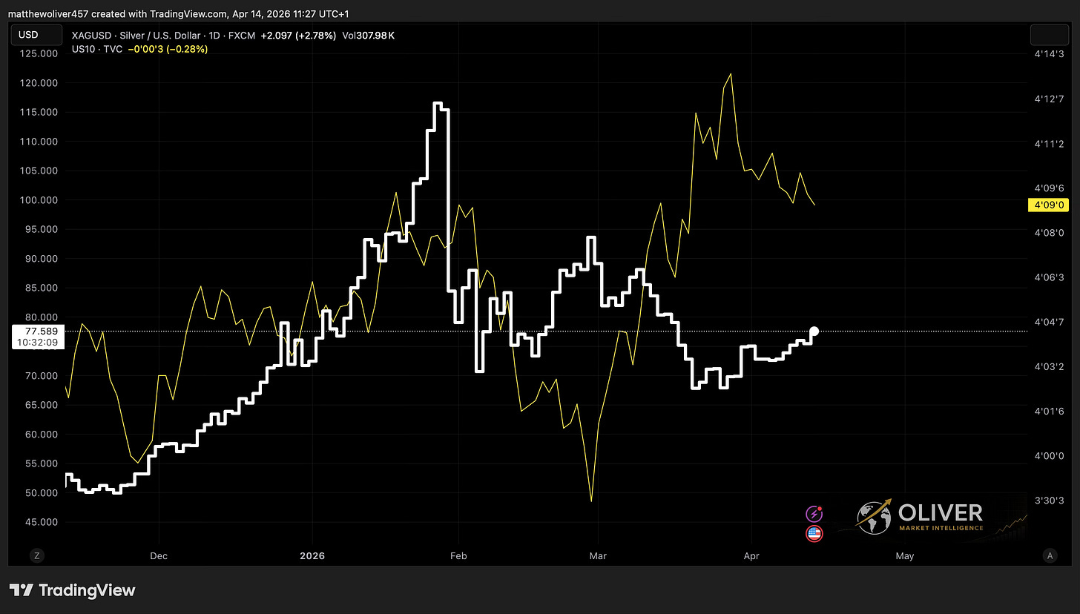The width and height of the screenshot is (1080, 614).
Task: Click the purple lightning bolt icon
Action: [x=814, y=513]
